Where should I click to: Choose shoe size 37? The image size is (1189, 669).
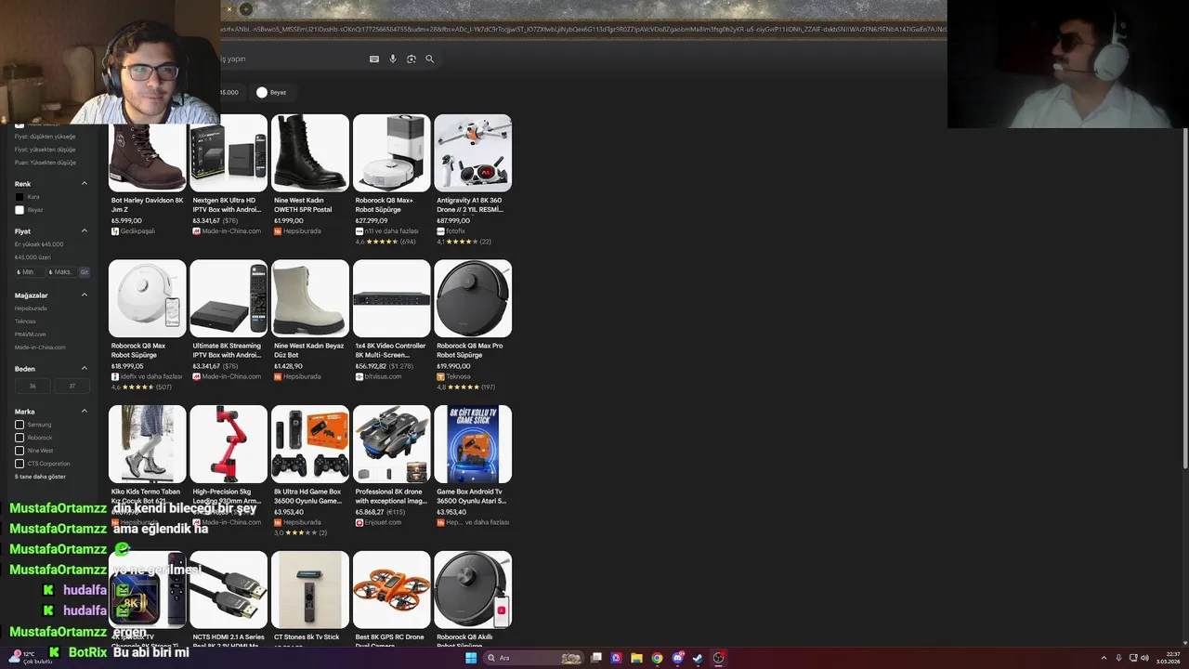point(72,386)
